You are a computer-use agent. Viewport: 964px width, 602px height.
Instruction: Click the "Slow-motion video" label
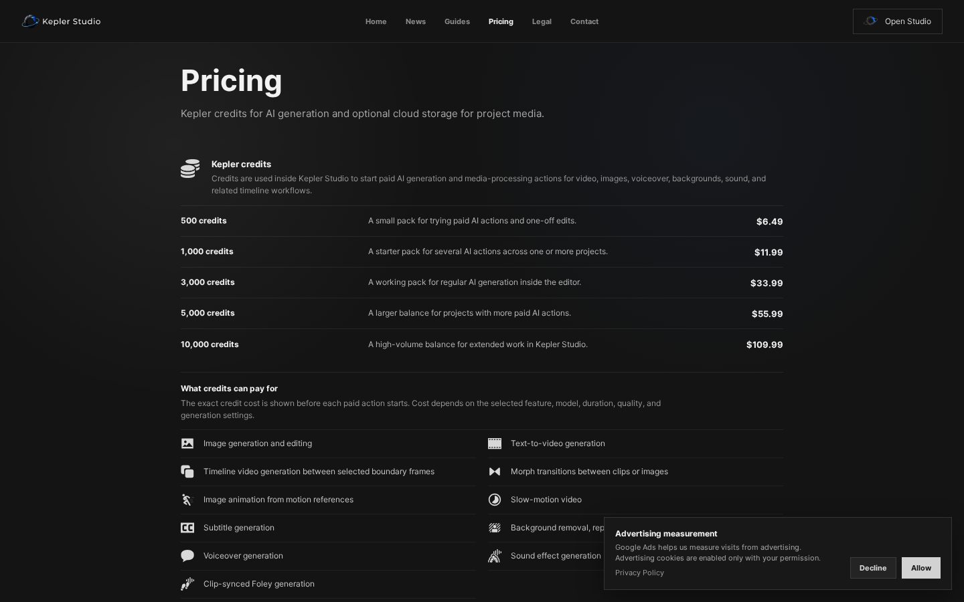(546, 500)
